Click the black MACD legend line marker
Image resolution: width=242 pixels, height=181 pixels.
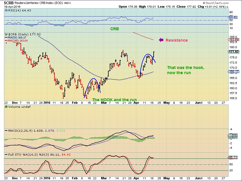point(6,131)
